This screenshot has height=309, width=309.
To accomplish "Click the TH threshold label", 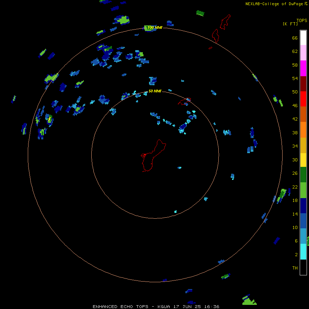I will click(295, 268).
